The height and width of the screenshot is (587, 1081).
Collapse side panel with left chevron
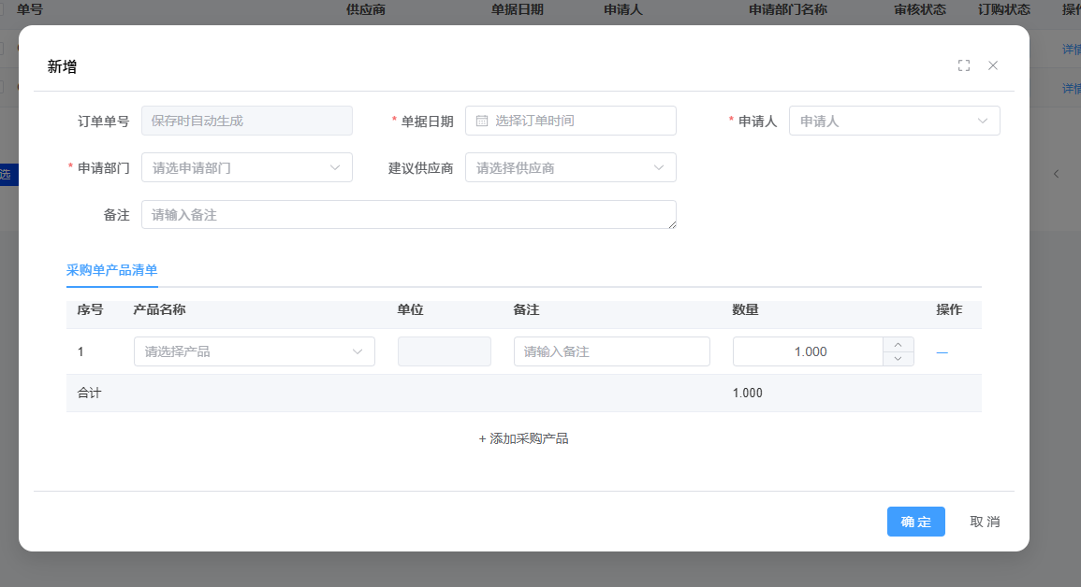(x=1056, y=174)
